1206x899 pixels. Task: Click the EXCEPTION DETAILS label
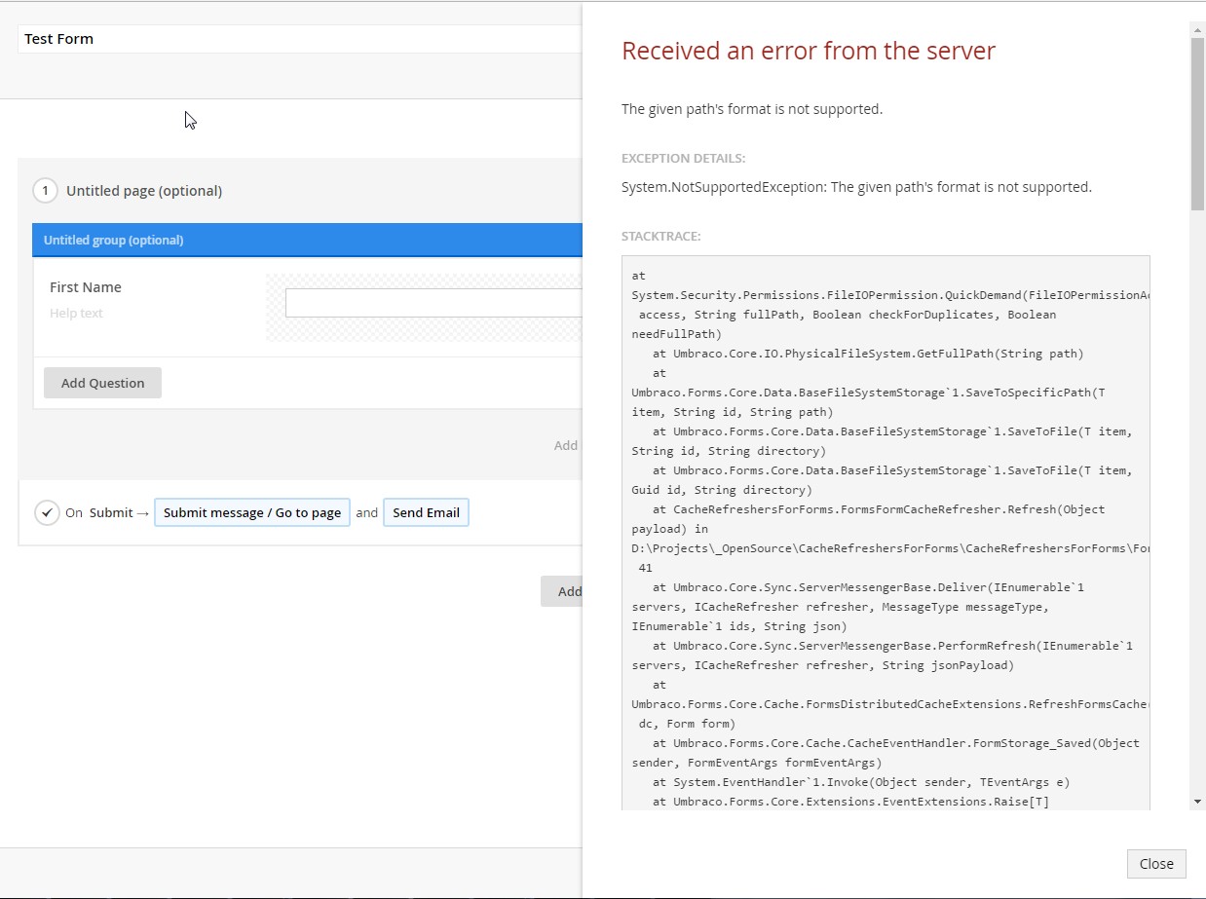pyautogui.click(x=684, y=158)
